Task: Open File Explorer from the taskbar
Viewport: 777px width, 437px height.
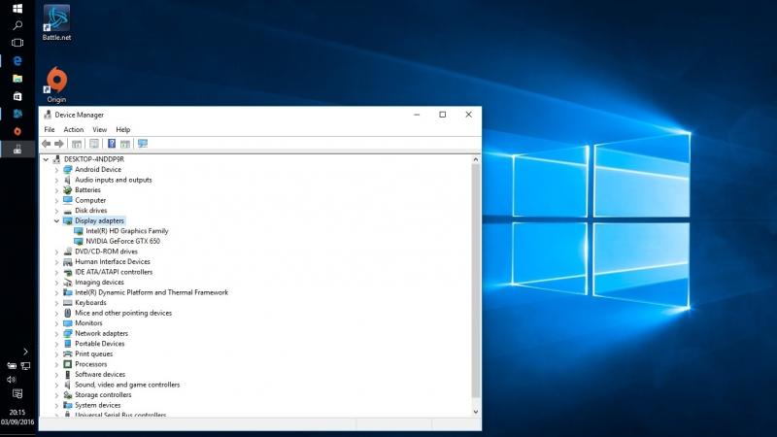Action: tap(17, 78)
